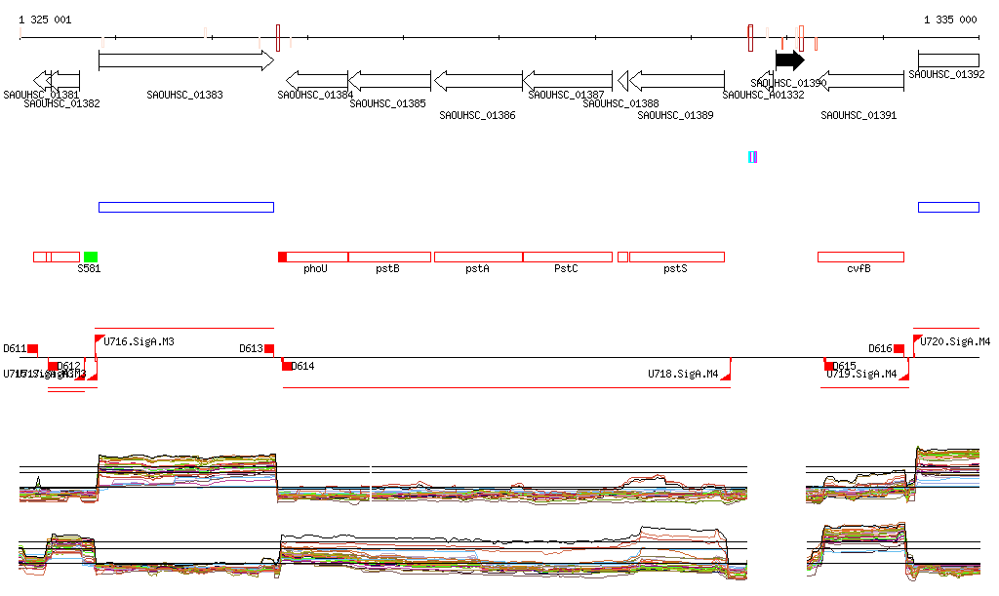Viewport: 999px width, 596px height.
Task: Click the SAOUHSC_A01332 label text
Action: coord(763,95)
